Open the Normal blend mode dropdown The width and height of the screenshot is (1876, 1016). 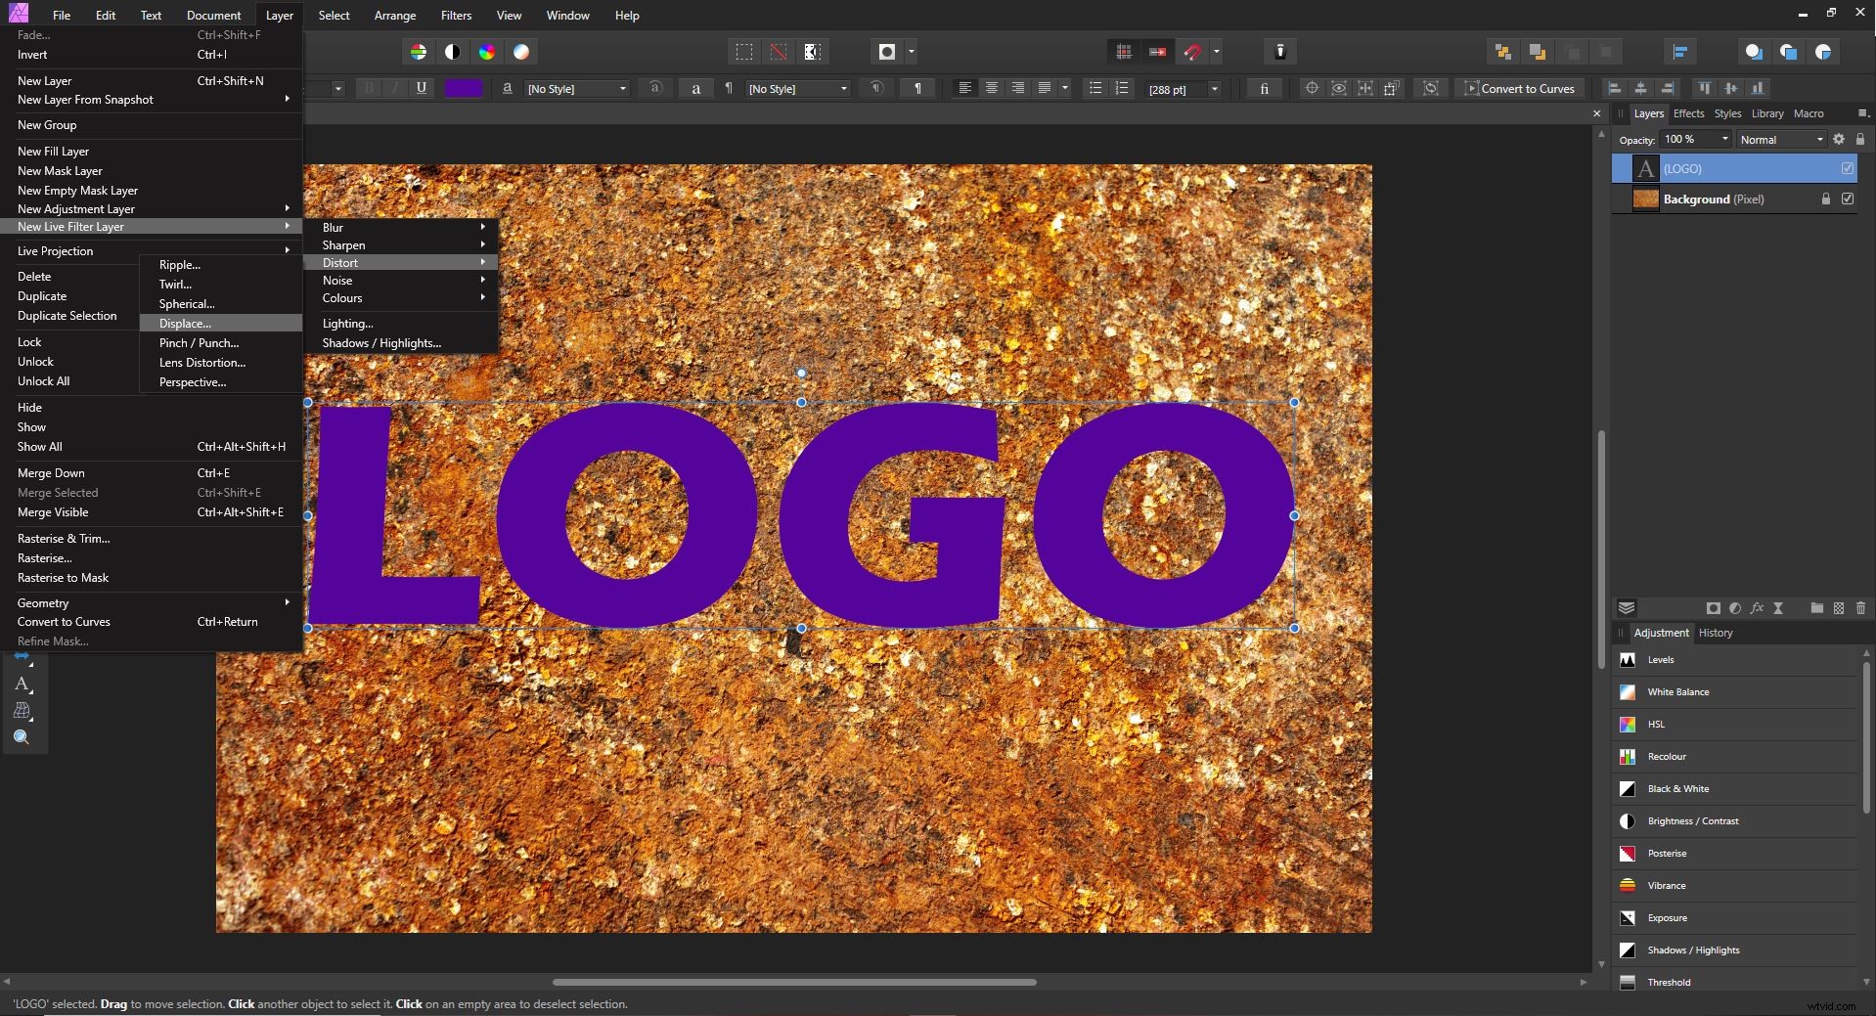(1778, 139)
